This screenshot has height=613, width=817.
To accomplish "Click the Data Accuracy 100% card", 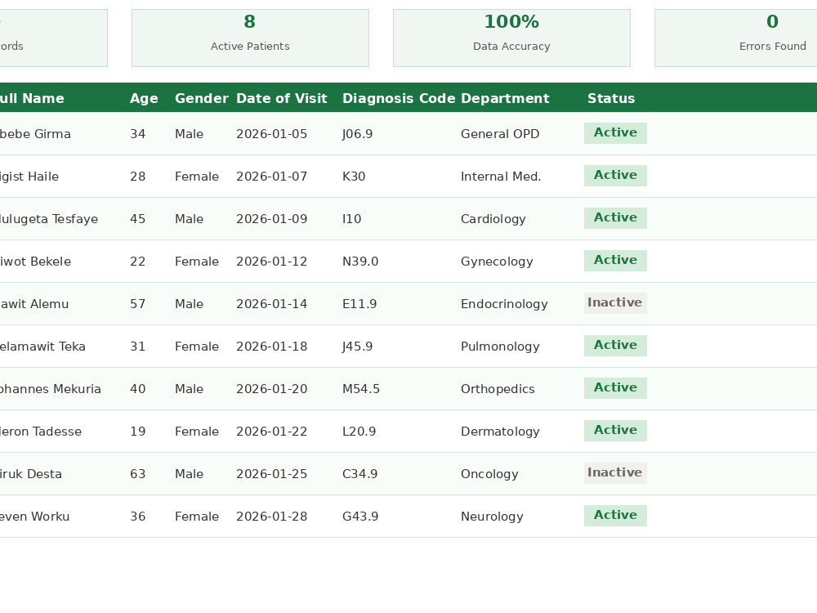I will pyautogui.click(x=511, y=38).
